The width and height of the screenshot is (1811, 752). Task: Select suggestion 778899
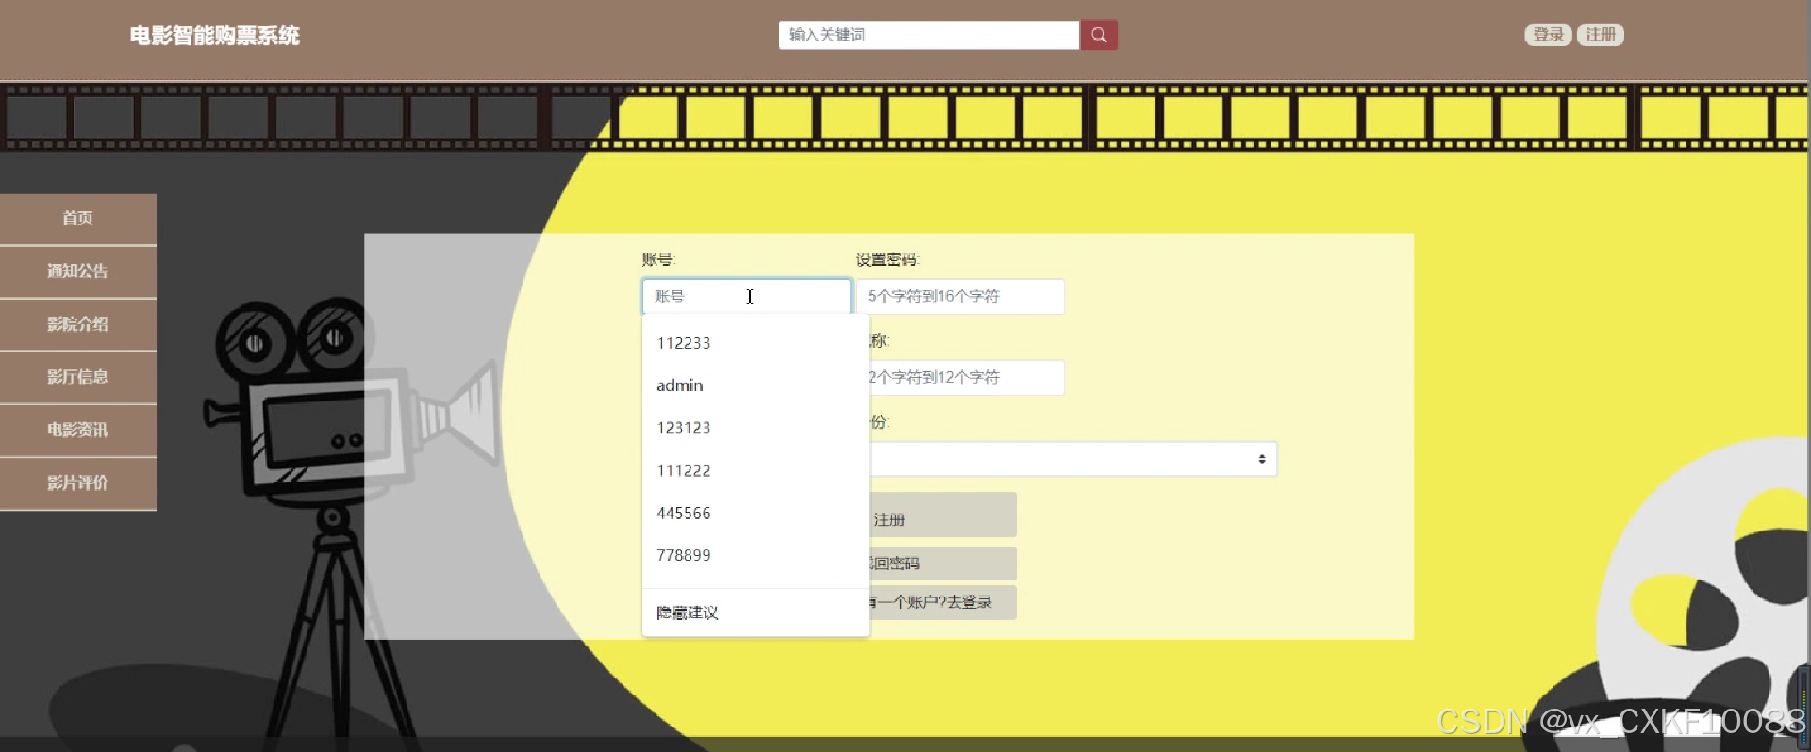coord(755,555)
